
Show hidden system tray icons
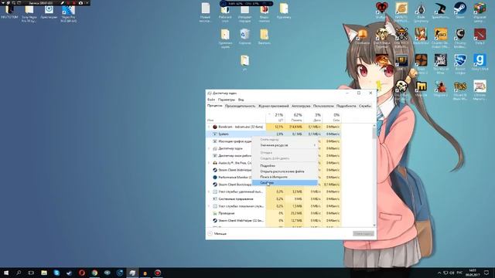tap(439, 273)
